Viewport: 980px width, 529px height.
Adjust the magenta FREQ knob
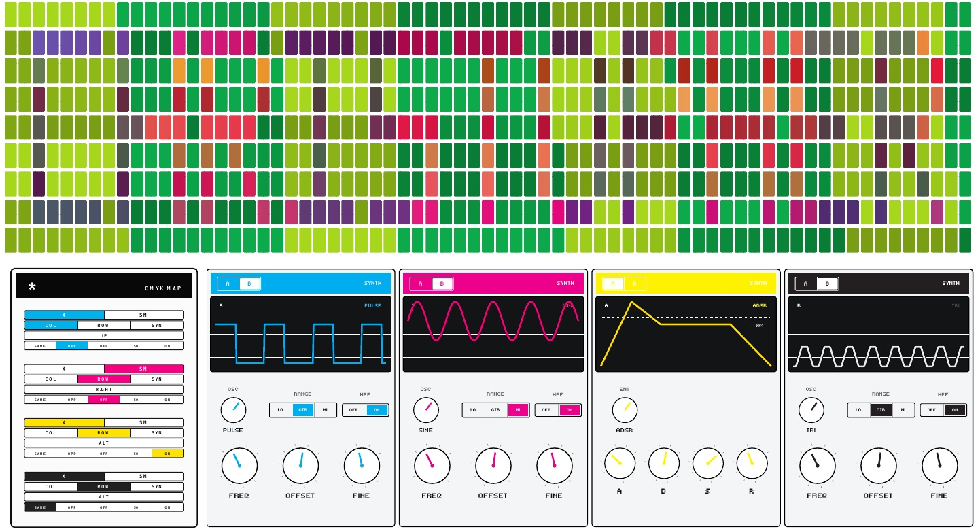click(x=432, y=466)
